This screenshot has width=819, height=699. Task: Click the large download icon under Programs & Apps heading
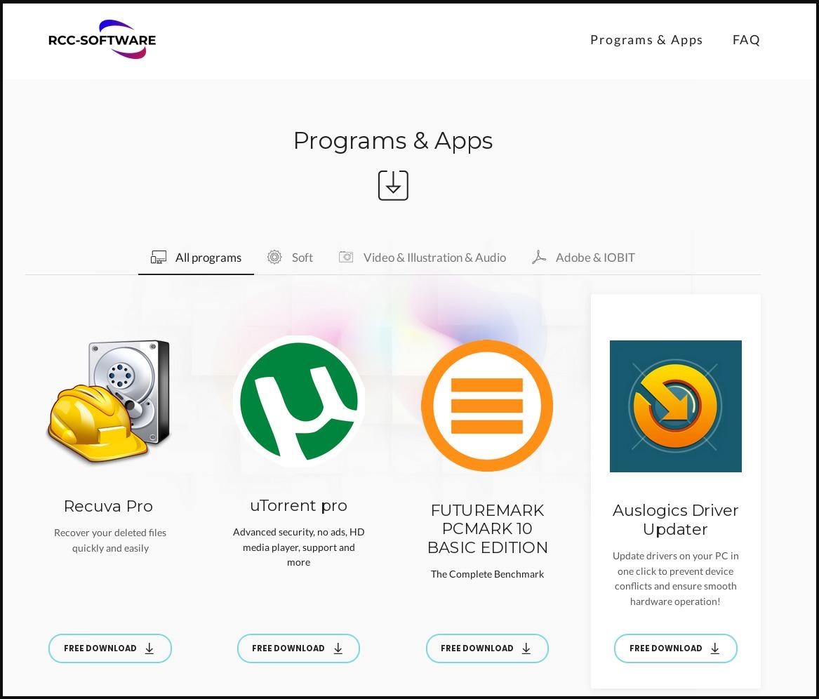tap(393, 185)
